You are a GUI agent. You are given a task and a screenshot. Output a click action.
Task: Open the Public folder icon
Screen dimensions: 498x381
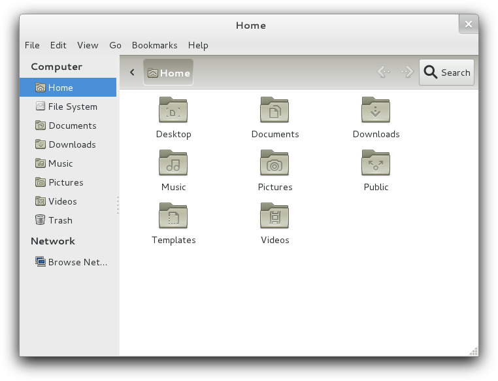point(376,163)
